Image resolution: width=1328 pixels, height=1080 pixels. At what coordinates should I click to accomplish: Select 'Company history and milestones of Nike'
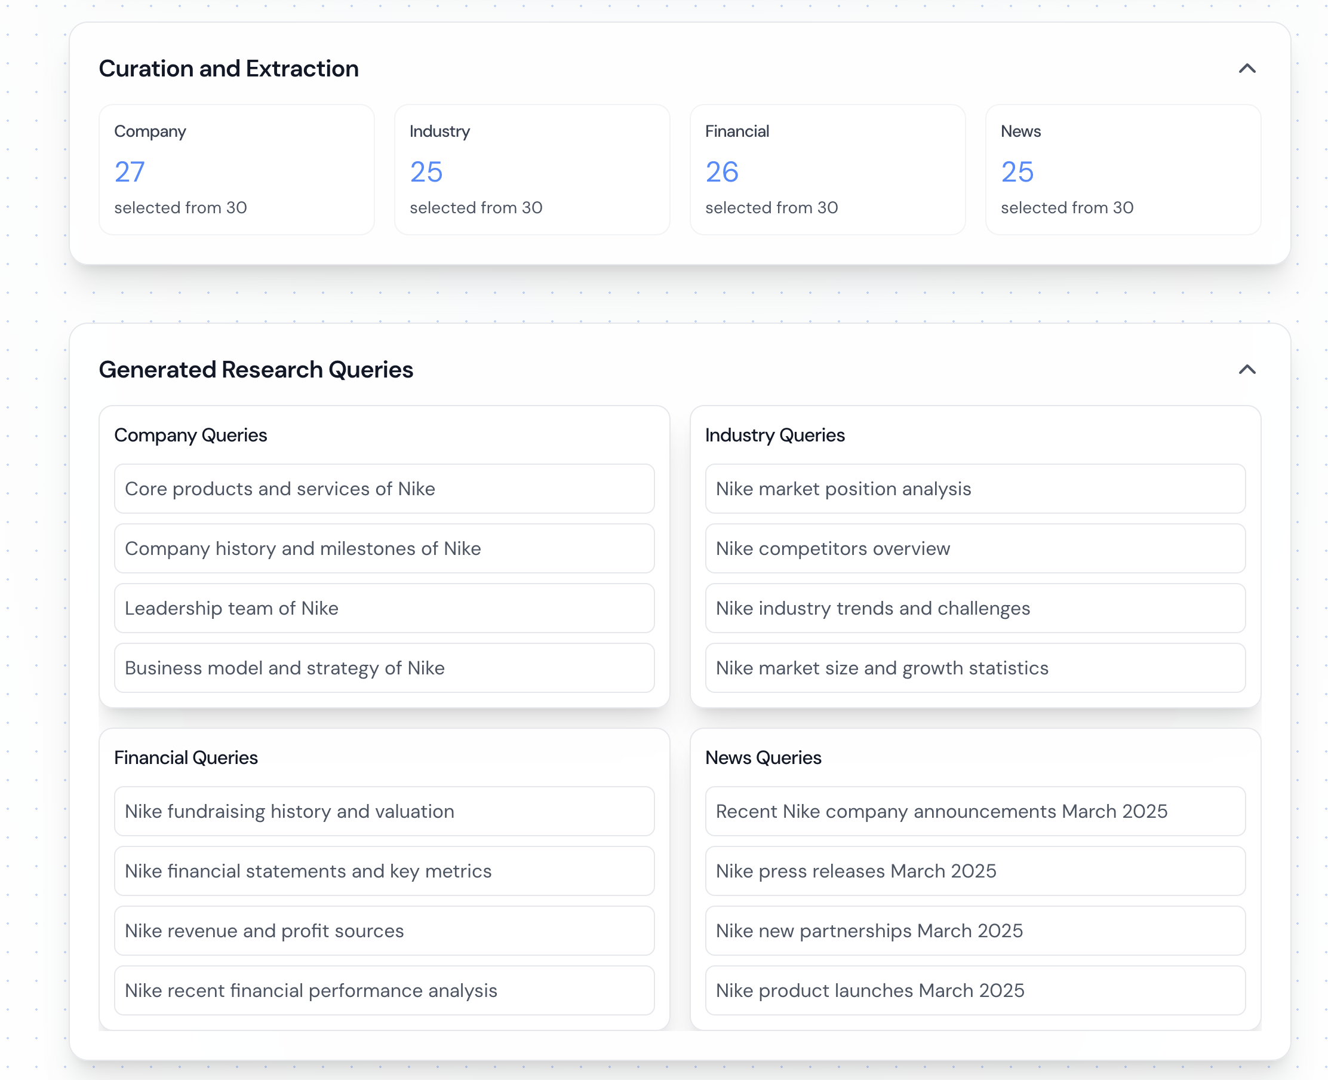click(x=384, y=548)
